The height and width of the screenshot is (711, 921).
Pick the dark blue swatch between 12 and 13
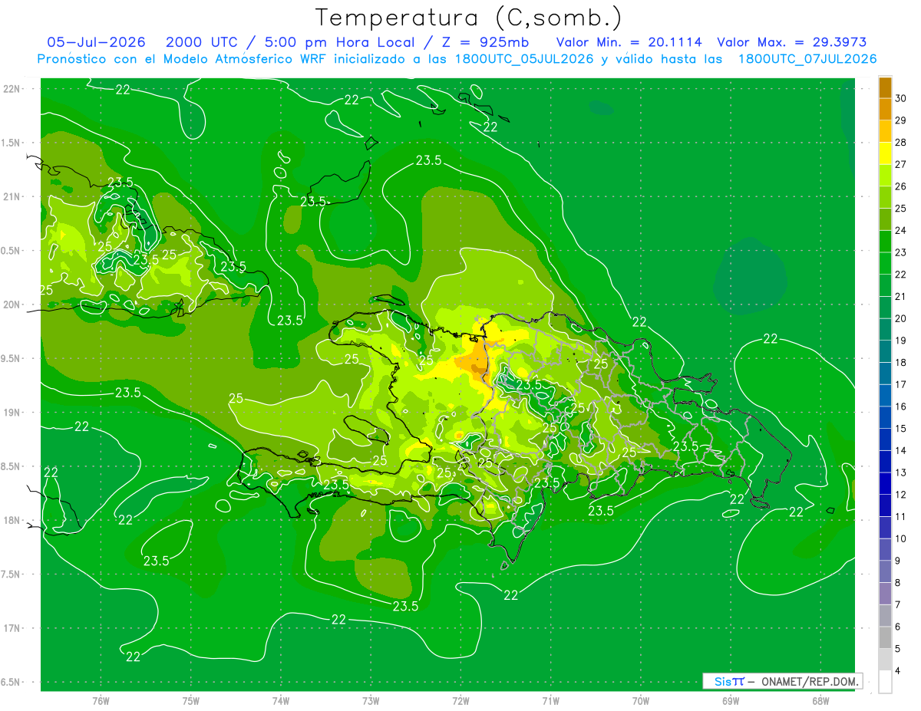point(885,484)
